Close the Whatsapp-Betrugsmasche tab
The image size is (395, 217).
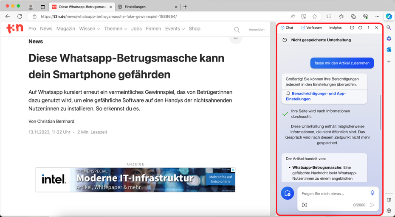(110, 7)
